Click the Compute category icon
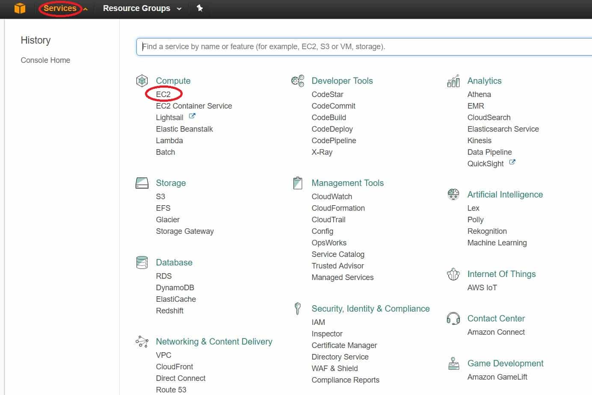Screen dimensions: 592x395 [x=142, y=80]
